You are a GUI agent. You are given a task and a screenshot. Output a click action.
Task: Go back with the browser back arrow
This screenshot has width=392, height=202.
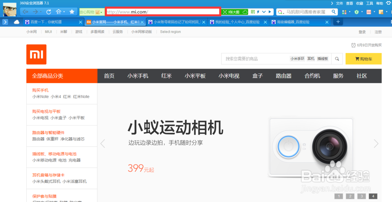(25, 12)
